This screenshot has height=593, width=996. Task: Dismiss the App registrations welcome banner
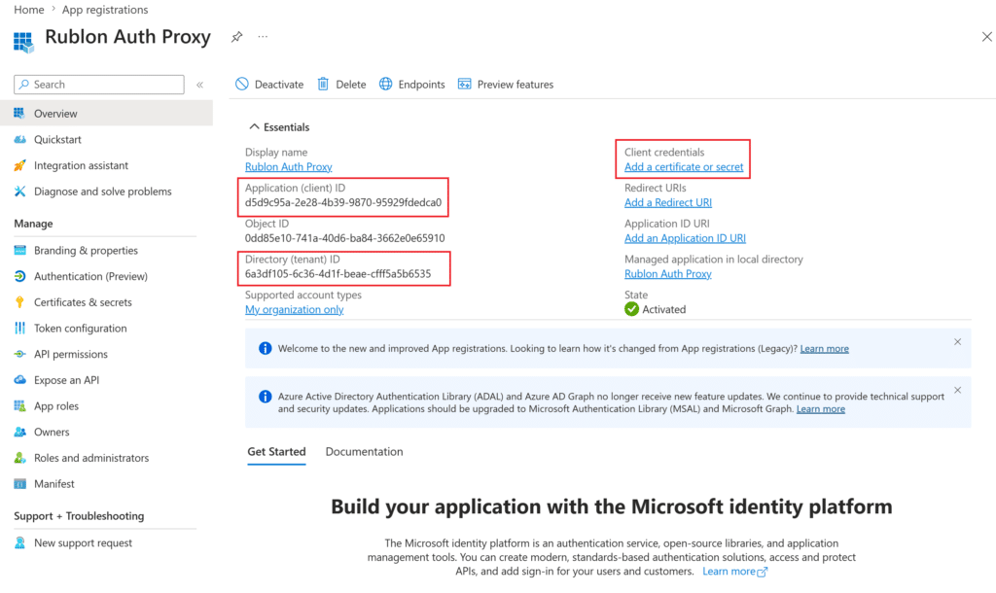click(957, 341)
